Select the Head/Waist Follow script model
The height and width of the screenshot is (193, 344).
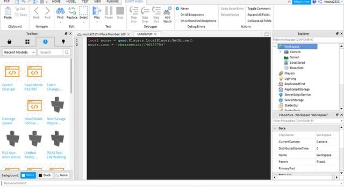click(34, 106)
